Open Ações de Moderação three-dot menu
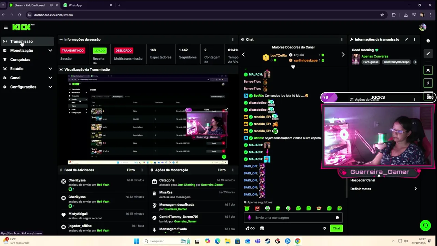Image resolution: width=437 pixels, height=246 pixels. 233,170
